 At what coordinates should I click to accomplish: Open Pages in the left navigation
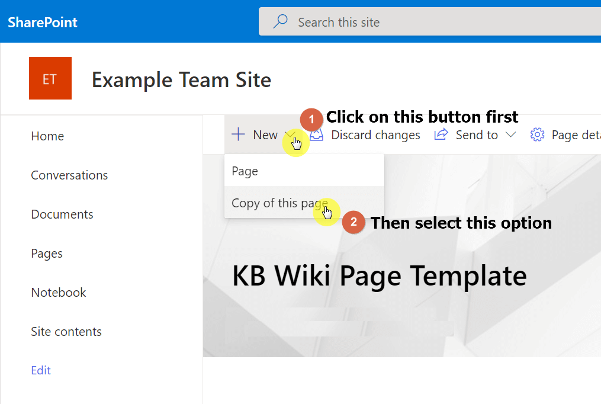coord(47,254)
